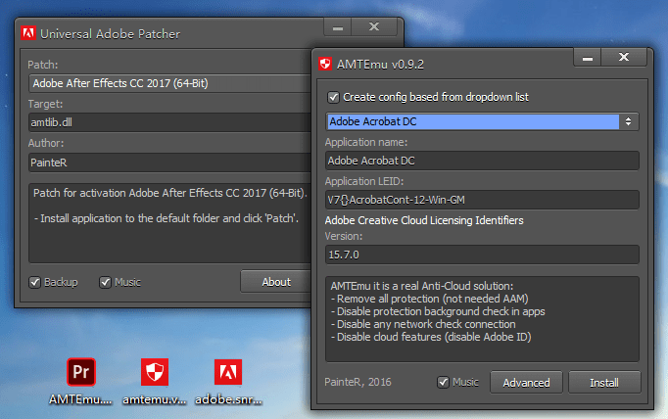Click the Author field showing PainteR

170,163
